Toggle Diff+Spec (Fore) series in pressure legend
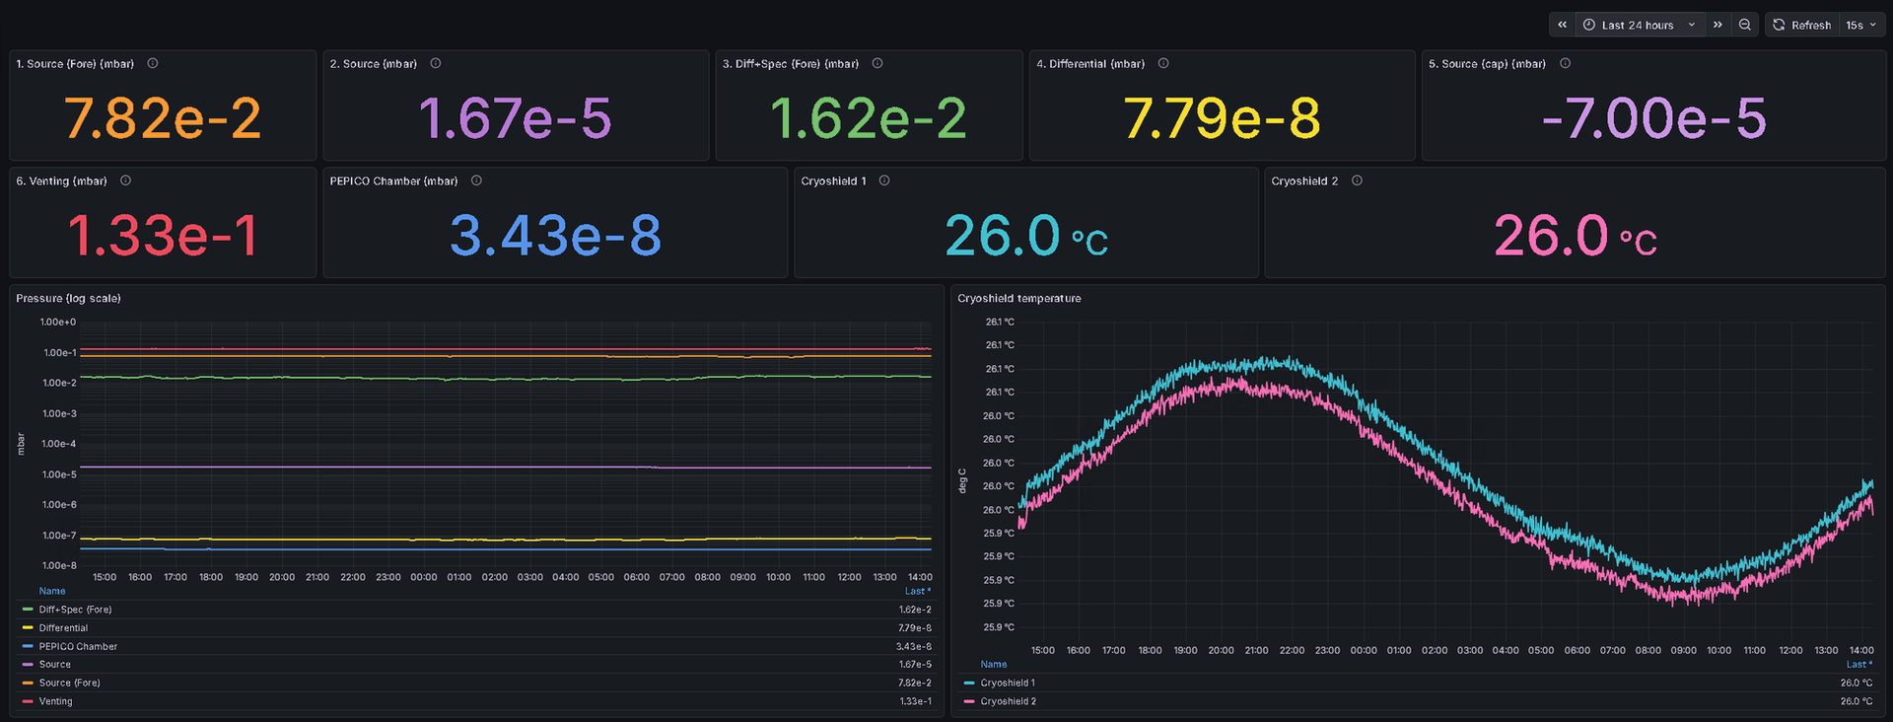 pos(76,610)
